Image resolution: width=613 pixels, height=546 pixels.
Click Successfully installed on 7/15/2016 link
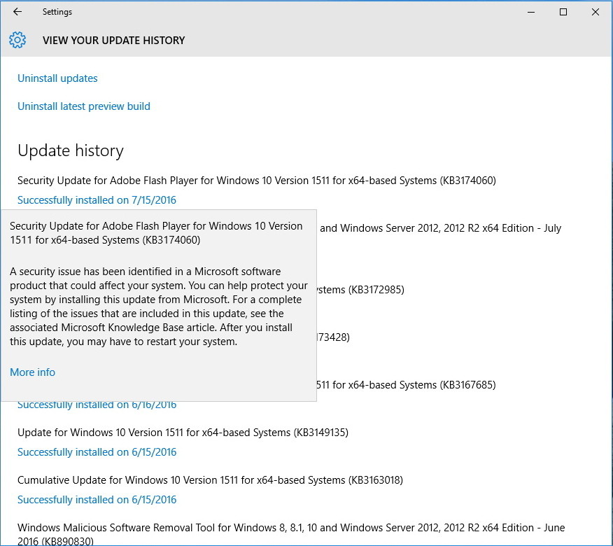97,200
